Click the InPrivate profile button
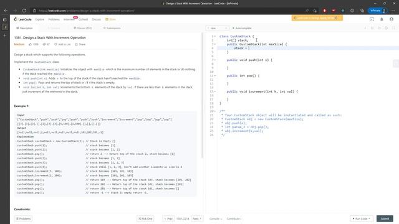Screen dimensions: 399x224 point(378,11)
